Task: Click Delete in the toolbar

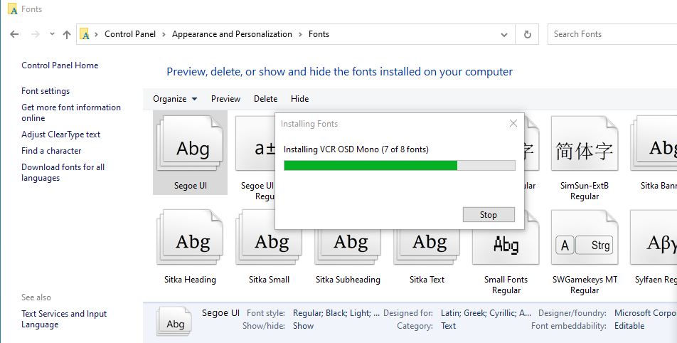Action: point(265,99)
